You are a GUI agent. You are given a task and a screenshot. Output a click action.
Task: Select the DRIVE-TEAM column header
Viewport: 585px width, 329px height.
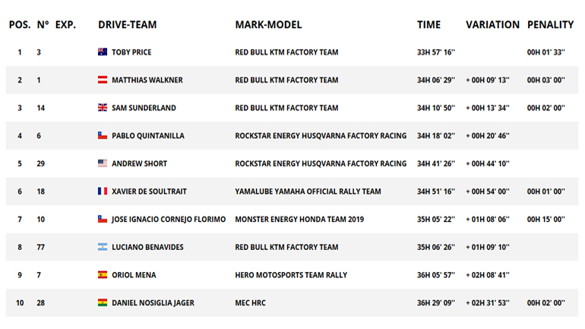click(128, 24)
